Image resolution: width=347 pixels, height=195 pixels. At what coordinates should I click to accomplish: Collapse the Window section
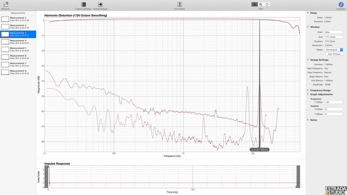click(x=308, y=27)
